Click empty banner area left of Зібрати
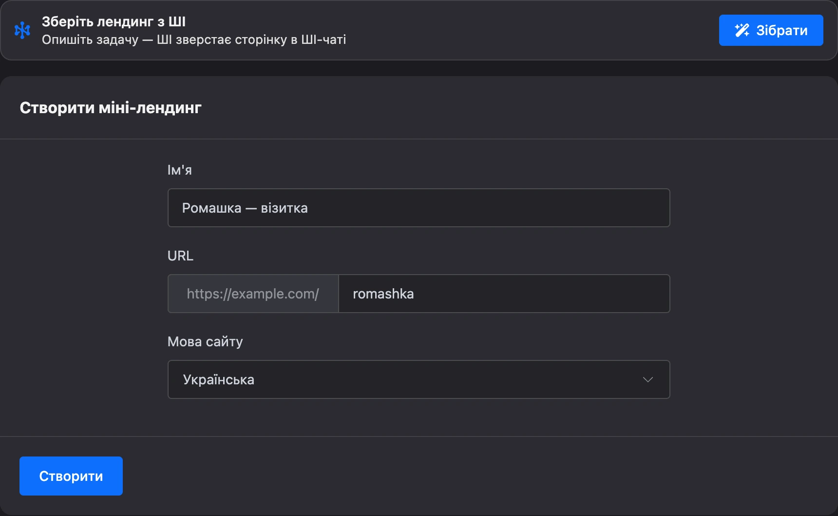The height and width of the screenshot is (516, 838). [x=536, y=30]
